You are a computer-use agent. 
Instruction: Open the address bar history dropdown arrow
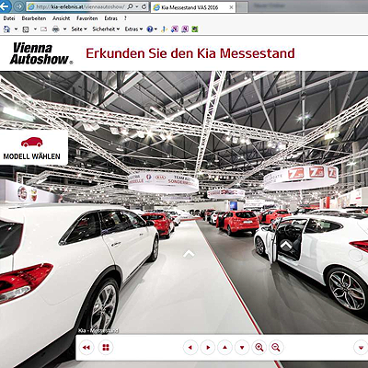point(137,6)
